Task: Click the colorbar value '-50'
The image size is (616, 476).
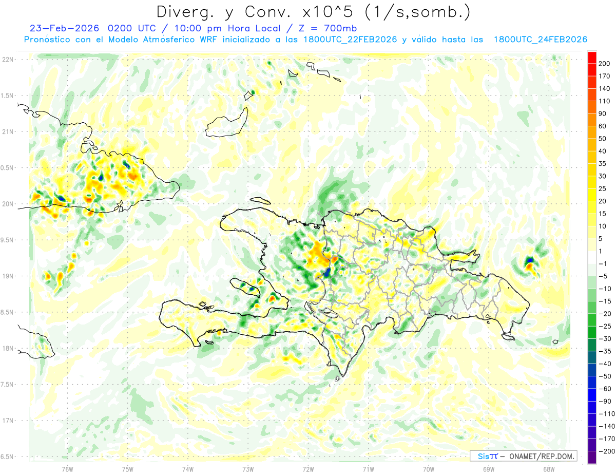Action: (604, 376)
